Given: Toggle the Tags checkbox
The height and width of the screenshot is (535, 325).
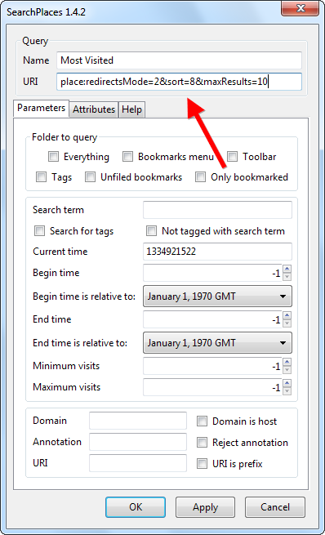Looking at the screenshot, I should pyautogui.click(x=42, y=177).
